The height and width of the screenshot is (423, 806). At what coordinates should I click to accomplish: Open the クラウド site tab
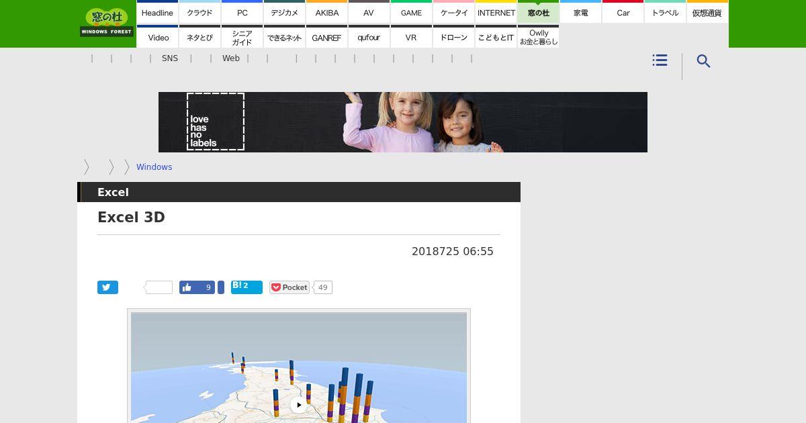(x=199, y=12)
